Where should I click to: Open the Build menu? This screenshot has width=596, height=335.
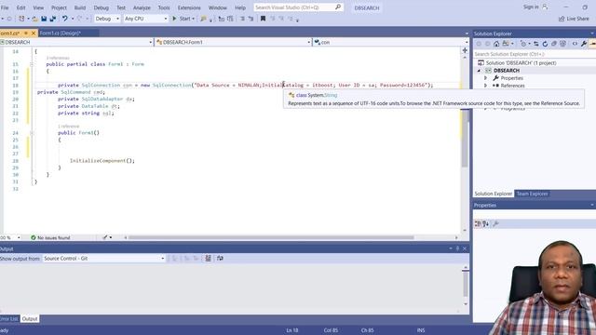click(x=80, y=7)
